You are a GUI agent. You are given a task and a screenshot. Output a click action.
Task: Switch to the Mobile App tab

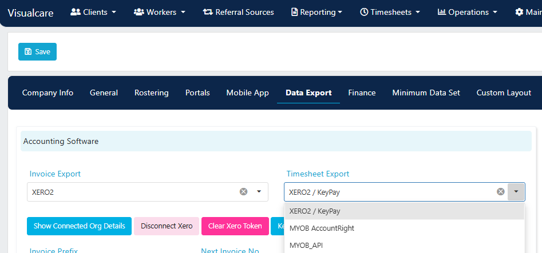pos(247,93)
